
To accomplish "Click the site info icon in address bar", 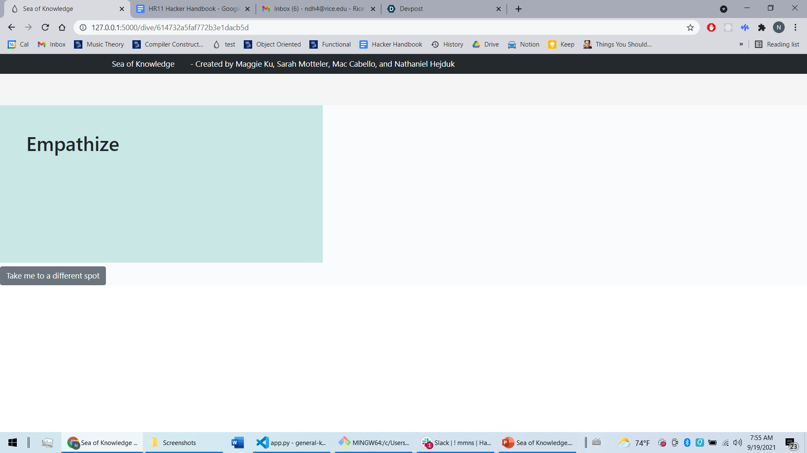I will coord(83,28).
